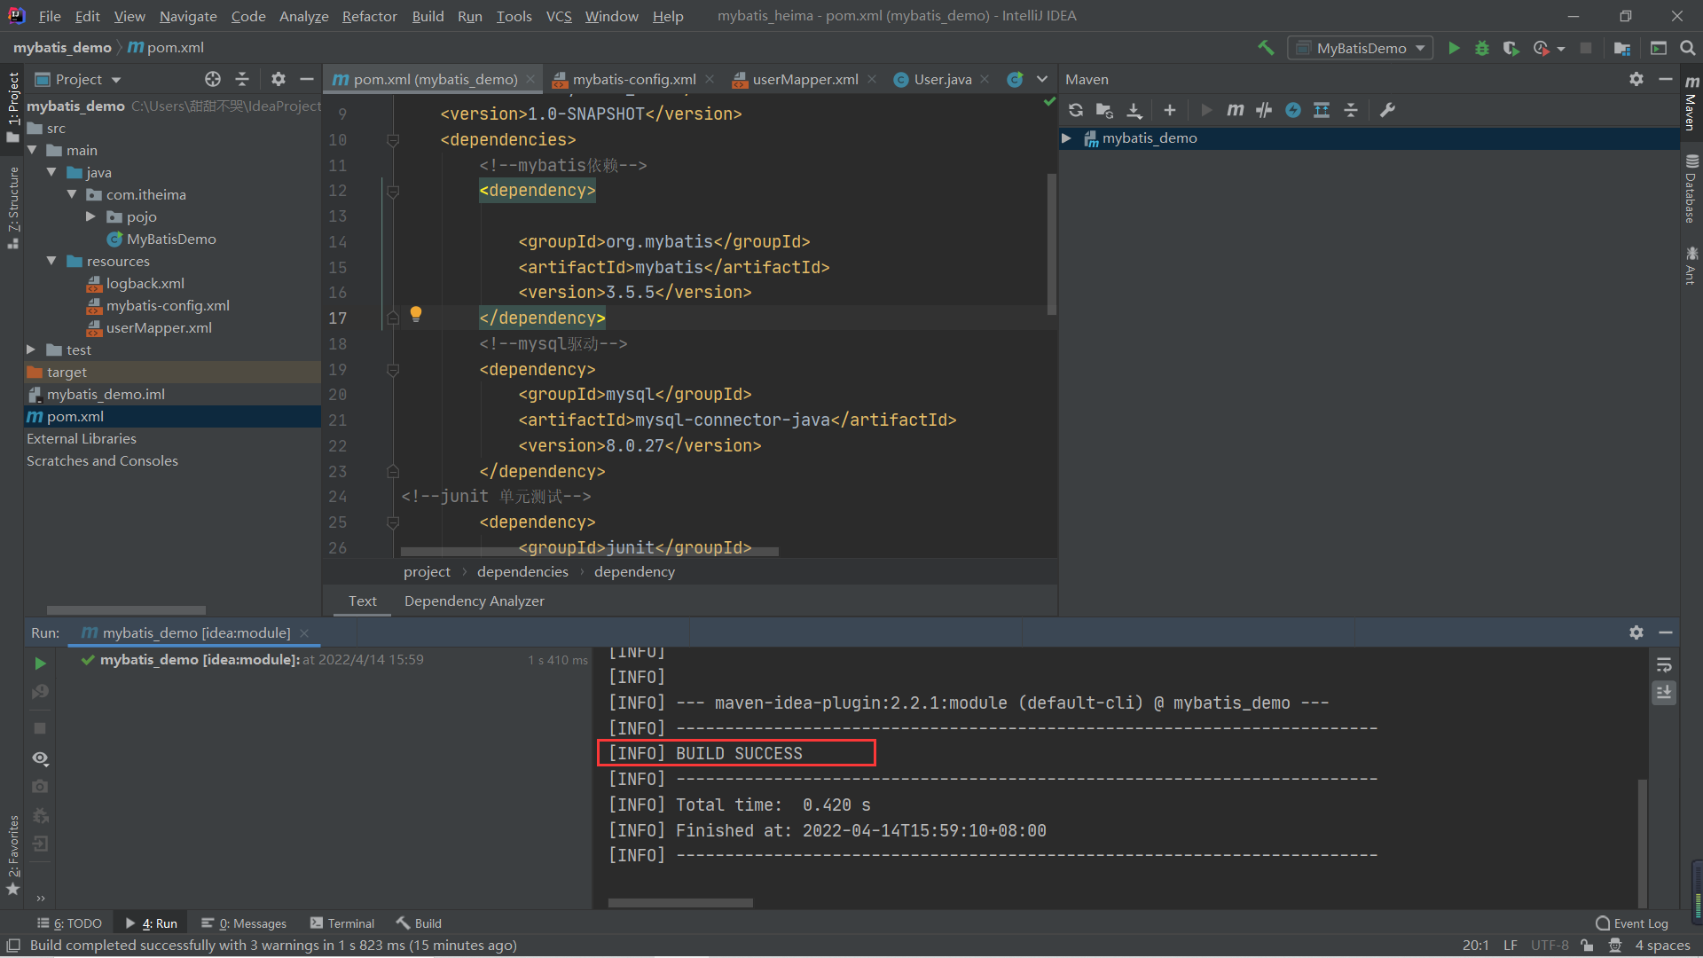Toggle Soft-Wrap in the Run console
Viewport: 1703px width, 958px height.
click(x=1665, y=664)
